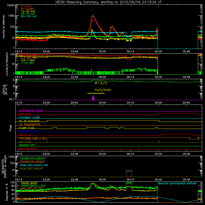The width and height of the screenshot is (205, 205).
Task: Select the cyan 50-100 keV legend label
Action: [29, 16]
